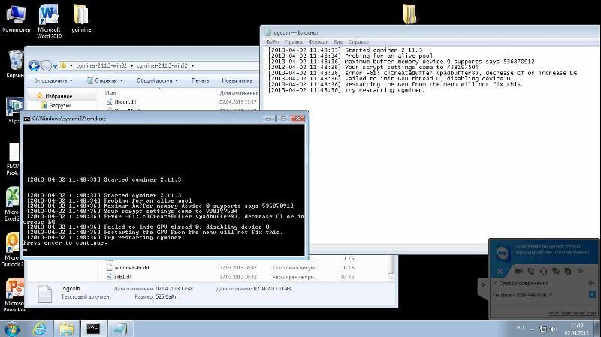
Task: Click the Notepad title bar icon
Action: tap(268, 32)
